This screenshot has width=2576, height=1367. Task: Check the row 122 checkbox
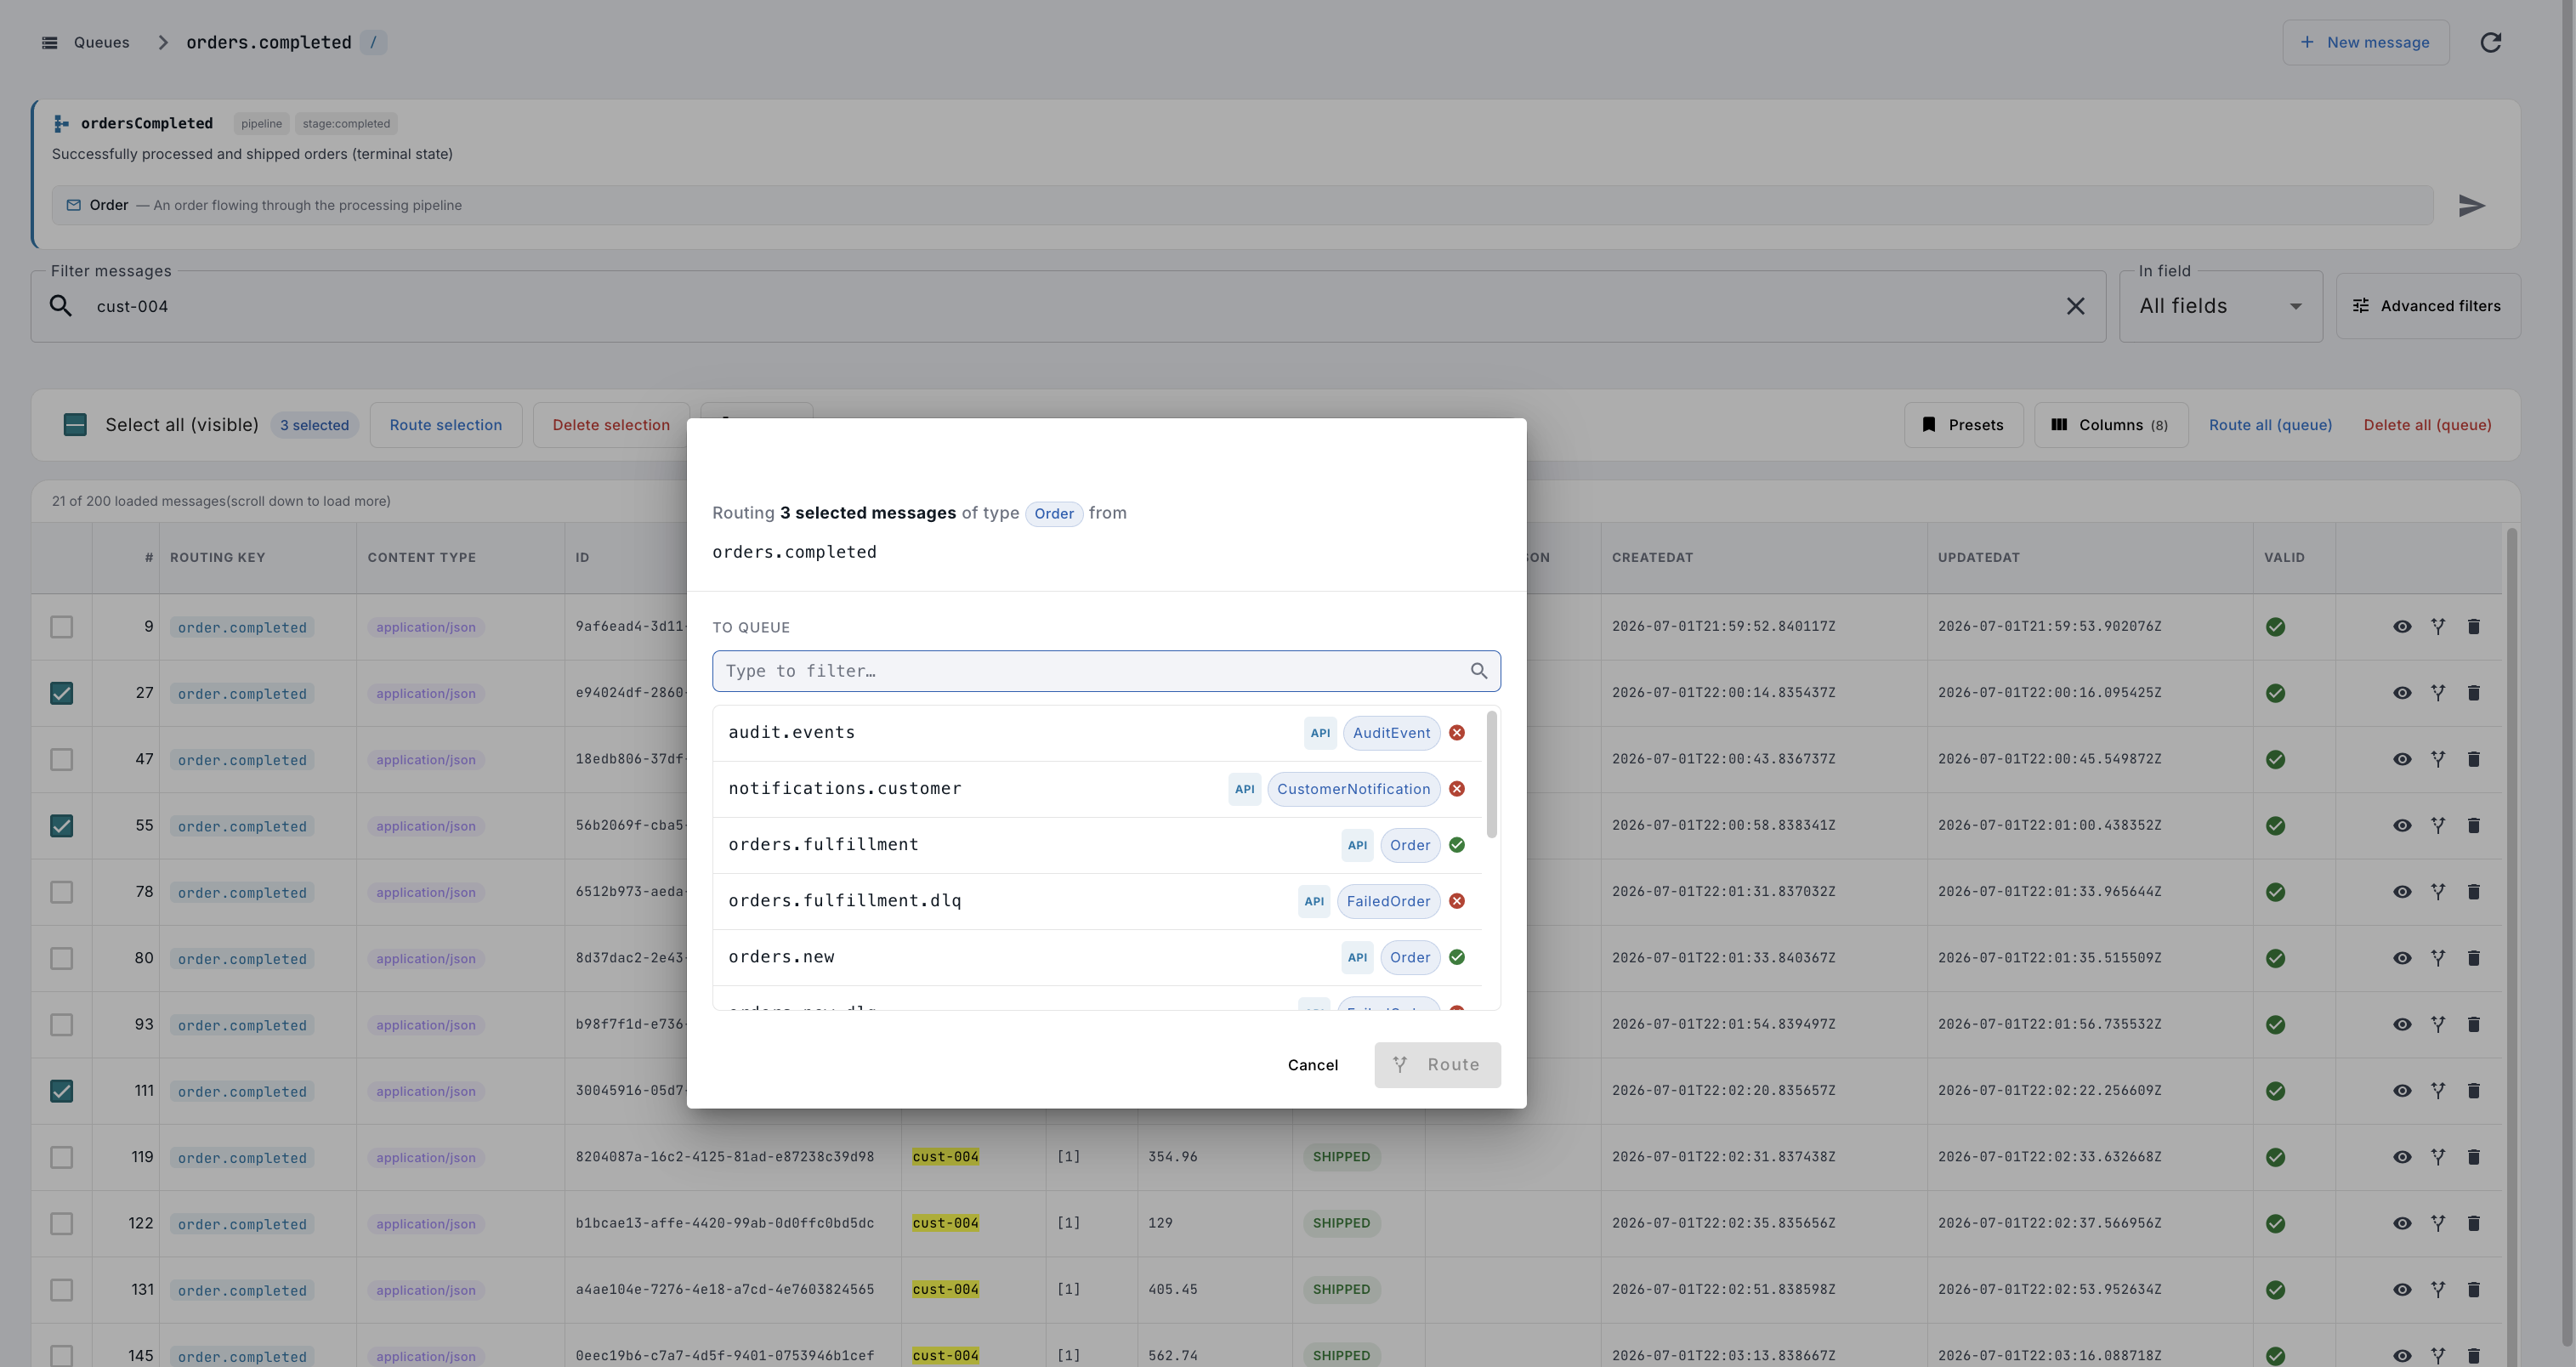pos(62,1224)
